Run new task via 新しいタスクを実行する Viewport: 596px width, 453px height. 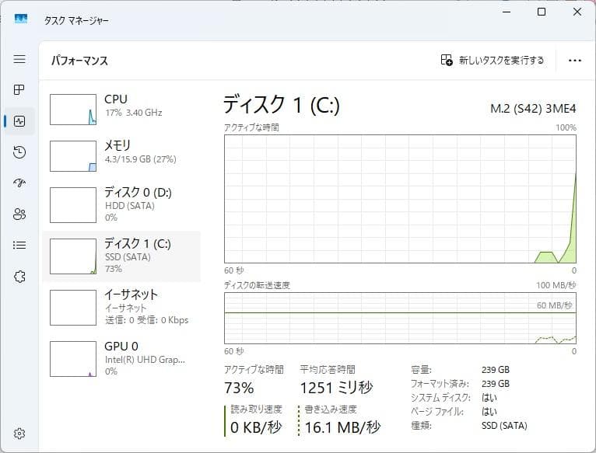coord(493,61)
